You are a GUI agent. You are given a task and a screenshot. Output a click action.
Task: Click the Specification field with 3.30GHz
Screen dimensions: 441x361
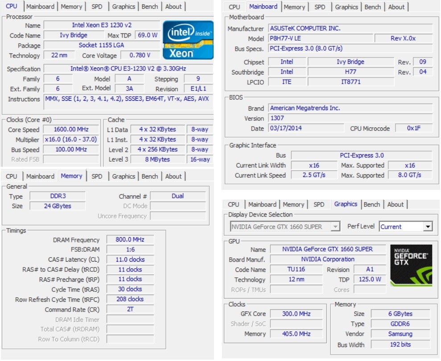pos(128,69)
